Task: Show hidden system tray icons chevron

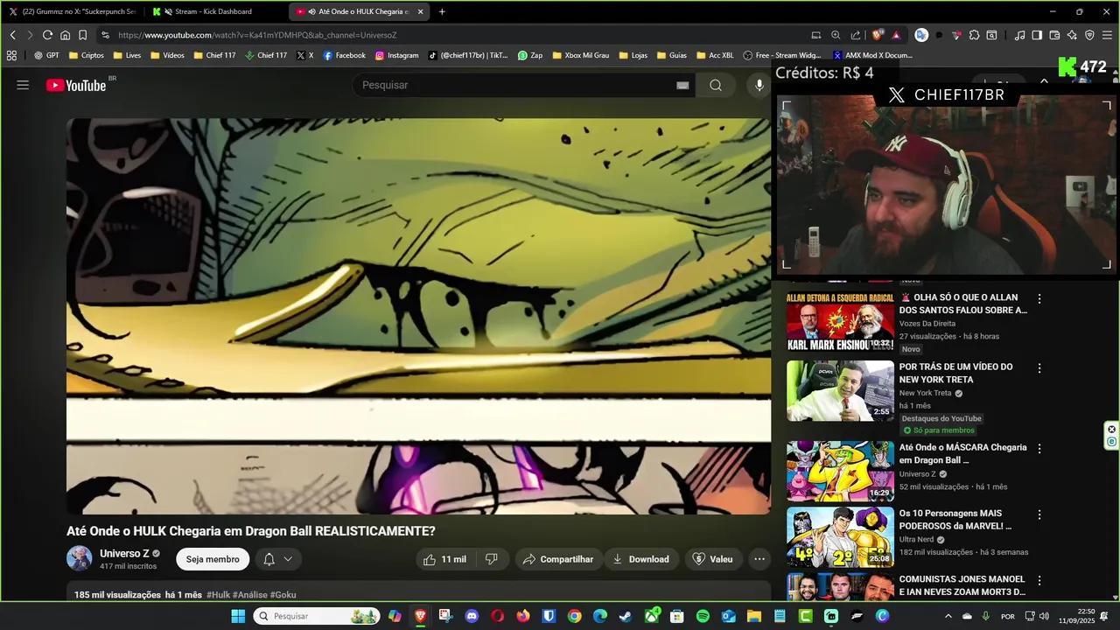Action: click(x=948, y=616)
